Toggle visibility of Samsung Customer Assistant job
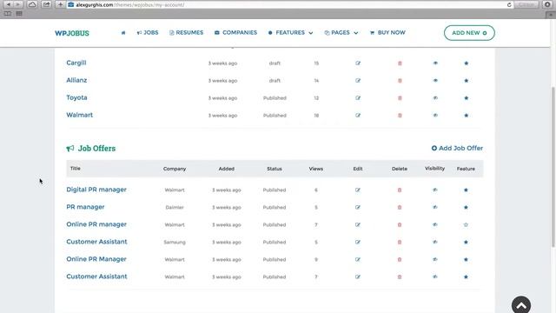The image size is (556, 313). coord(434,242)
